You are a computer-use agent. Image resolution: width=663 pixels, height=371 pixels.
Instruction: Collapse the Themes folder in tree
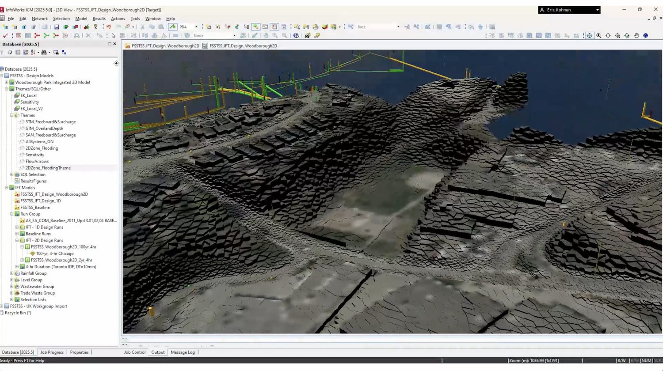(12, 115)
